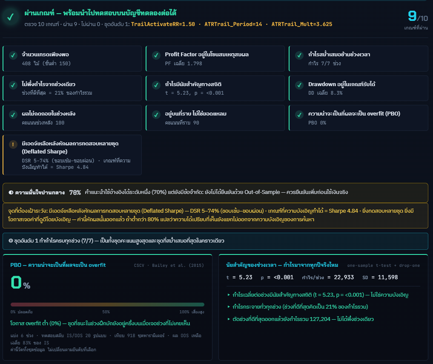433x364 pixels.
Task: Click the triangle bullet of the 21% spread line
Action: pos(229,307)
